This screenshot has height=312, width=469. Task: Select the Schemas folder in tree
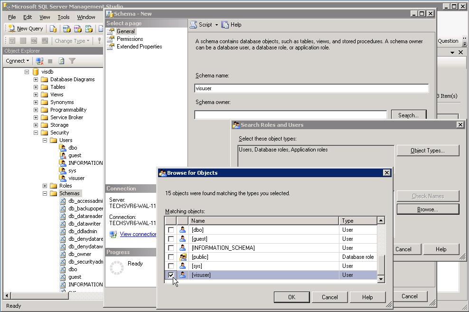click(69, 193)
